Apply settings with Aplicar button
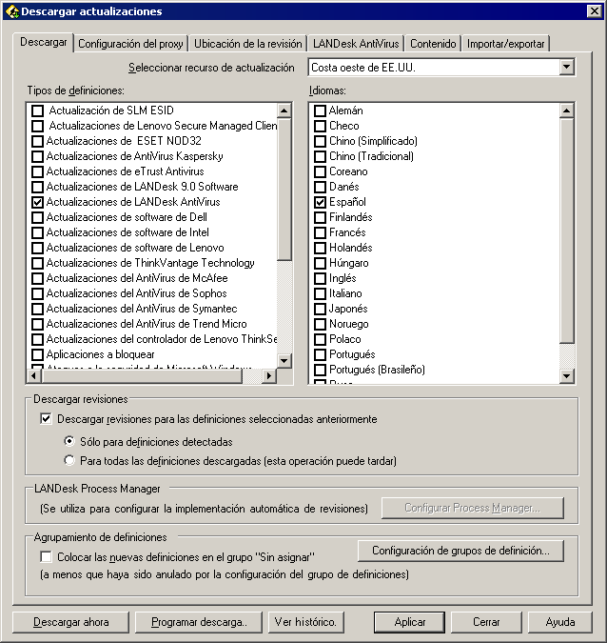This screenshot has width=607, height=643. click(409, 622)
